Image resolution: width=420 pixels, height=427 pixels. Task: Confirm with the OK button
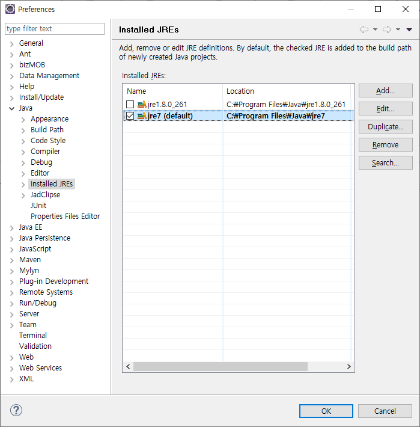(326, 411)
